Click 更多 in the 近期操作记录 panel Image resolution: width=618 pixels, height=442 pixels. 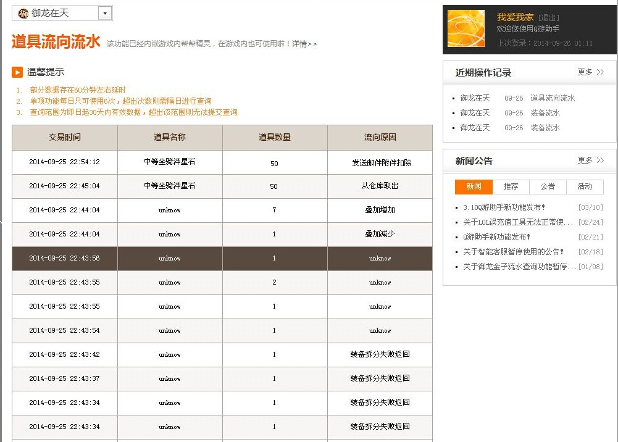tap(590, 72)
